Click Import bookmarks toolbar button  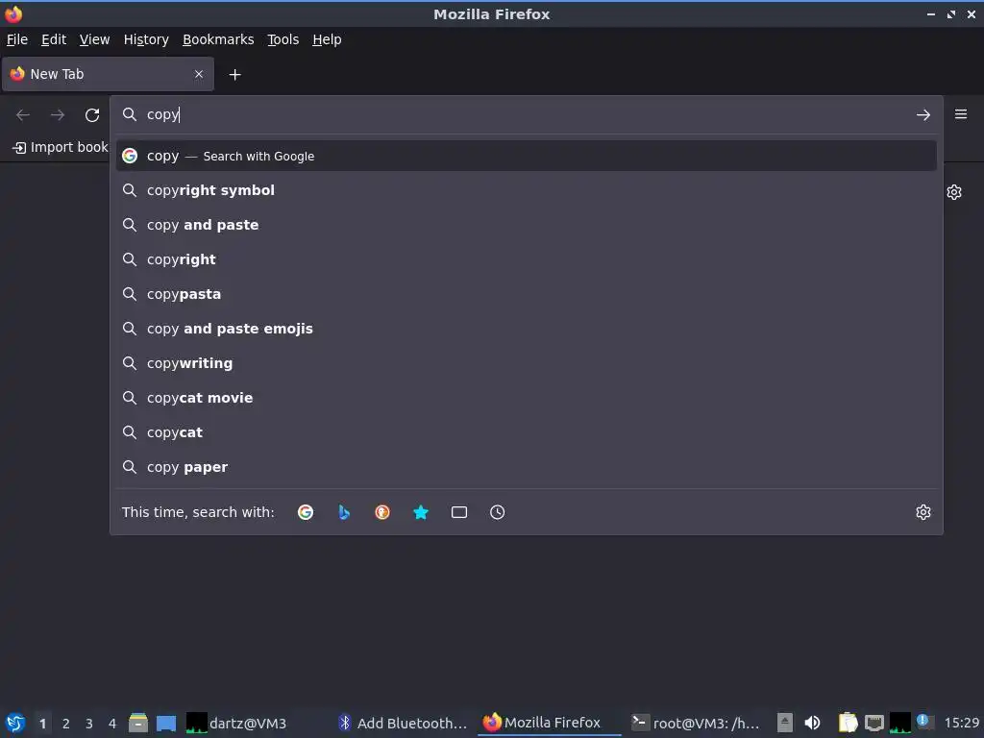pyautogui.click(x=61, y=147)
